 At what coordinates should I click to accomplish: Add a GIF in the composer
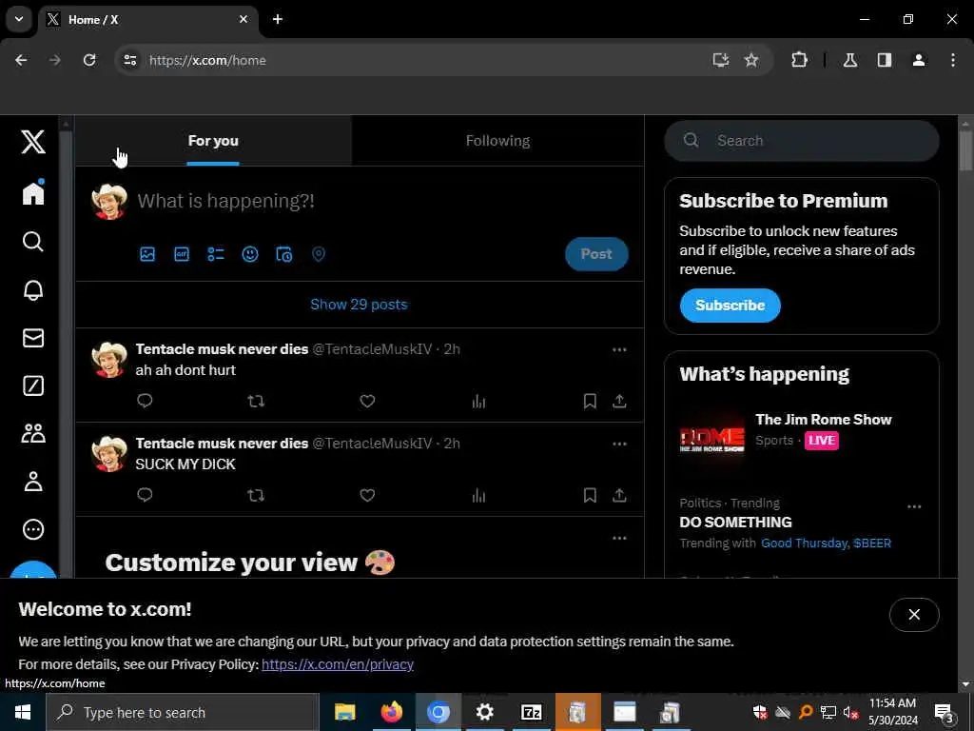(x=182, y=253)
